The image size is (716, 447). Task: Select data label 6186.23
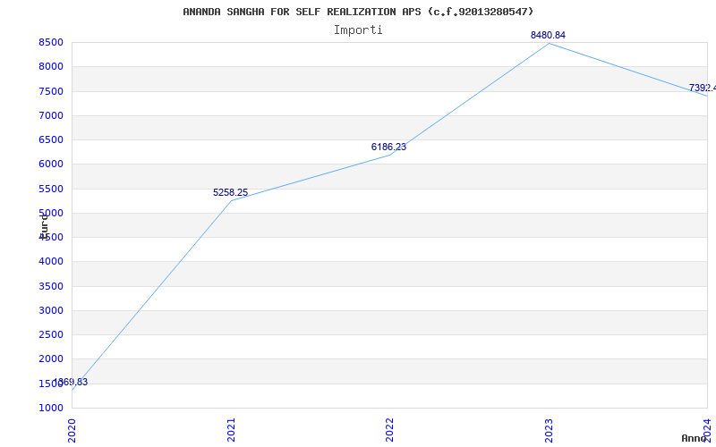click(x=388, y=147)
